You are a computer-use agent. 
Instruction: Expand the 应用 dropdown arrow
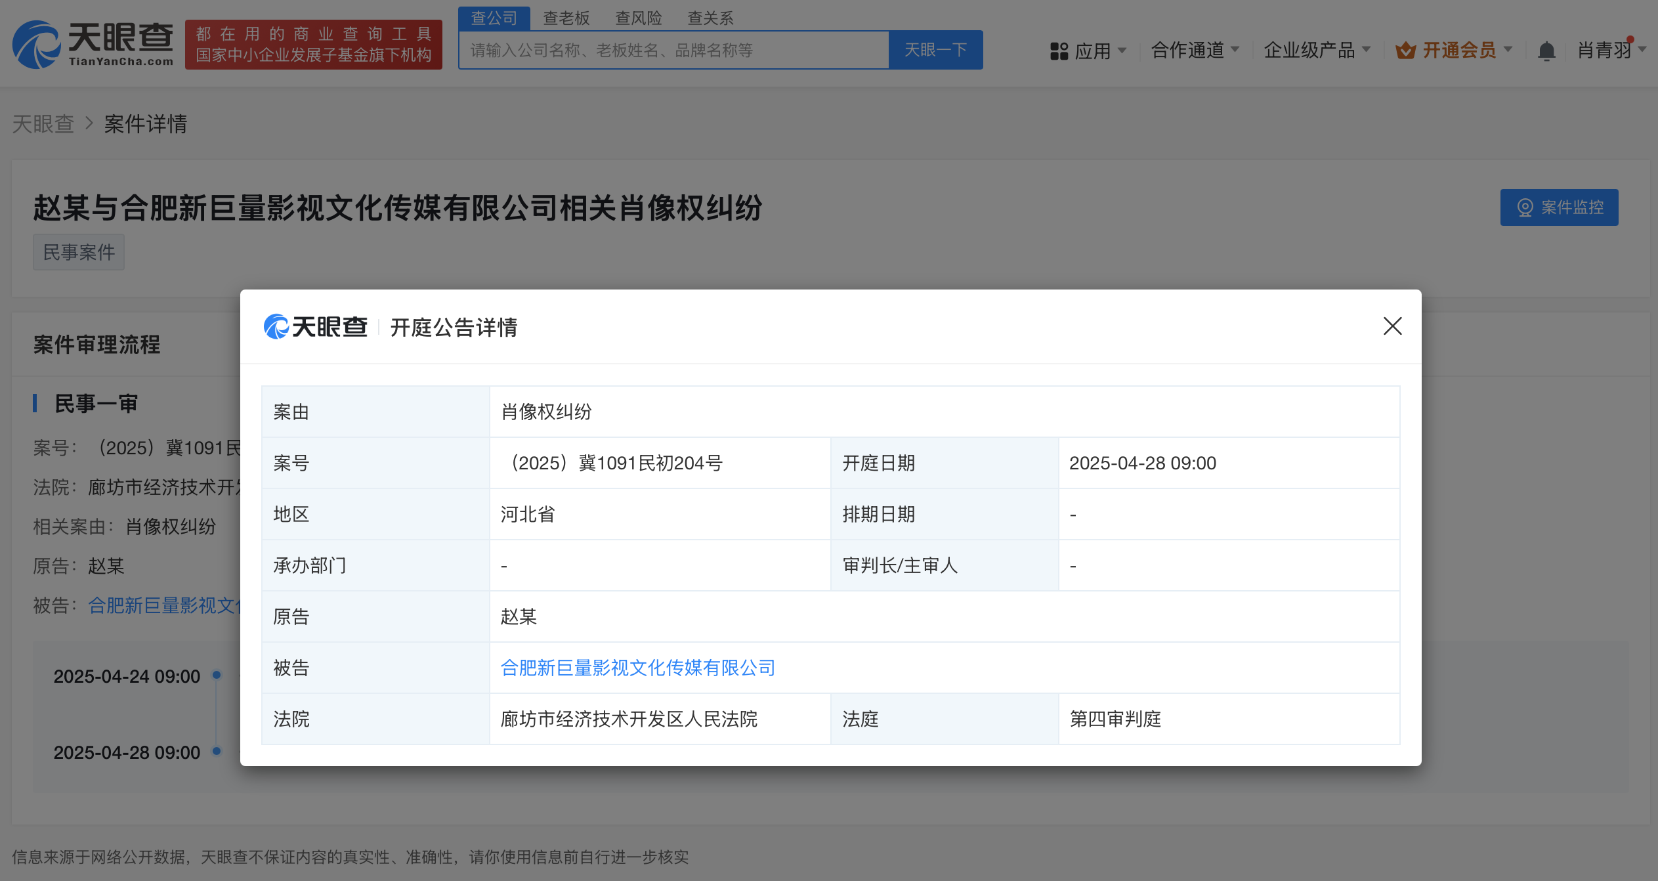(x=1122, y=50)
